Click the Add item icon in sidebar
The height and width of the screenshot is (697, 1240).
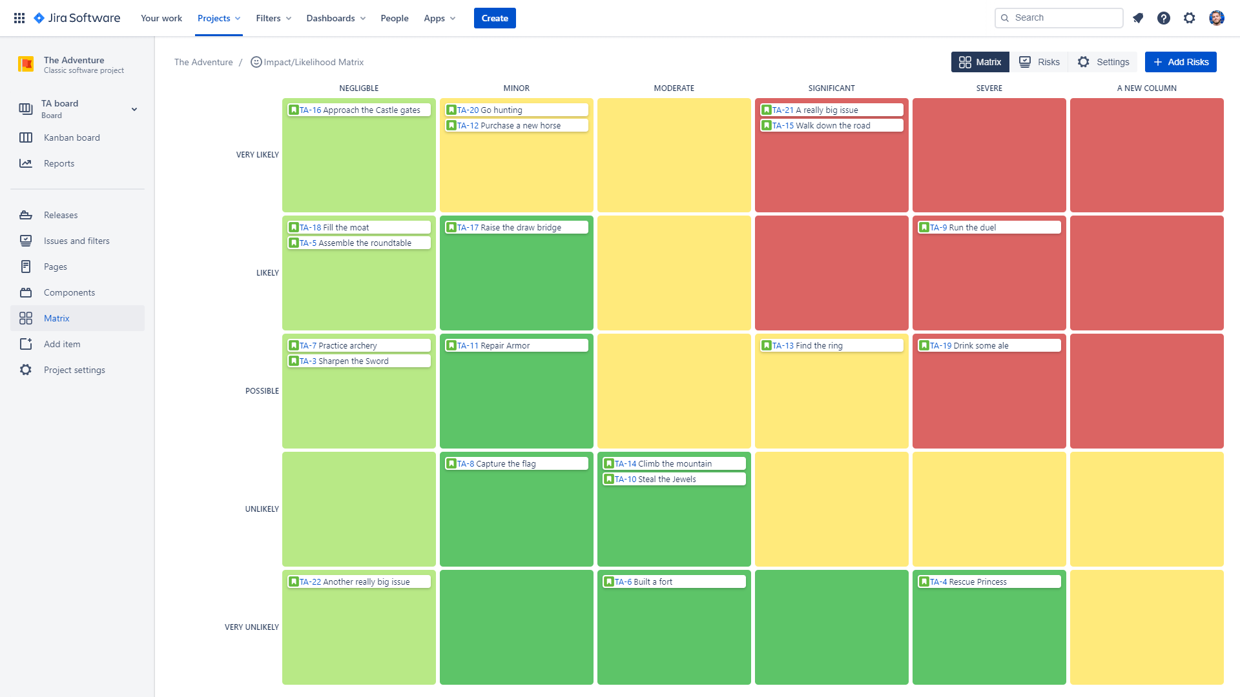pos(26,344)
